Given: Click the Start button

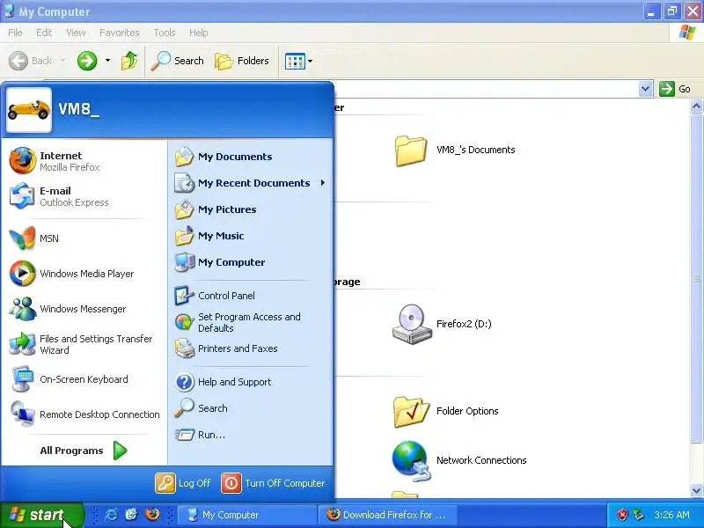Looking at the screenshot, I should pos(42,515).
